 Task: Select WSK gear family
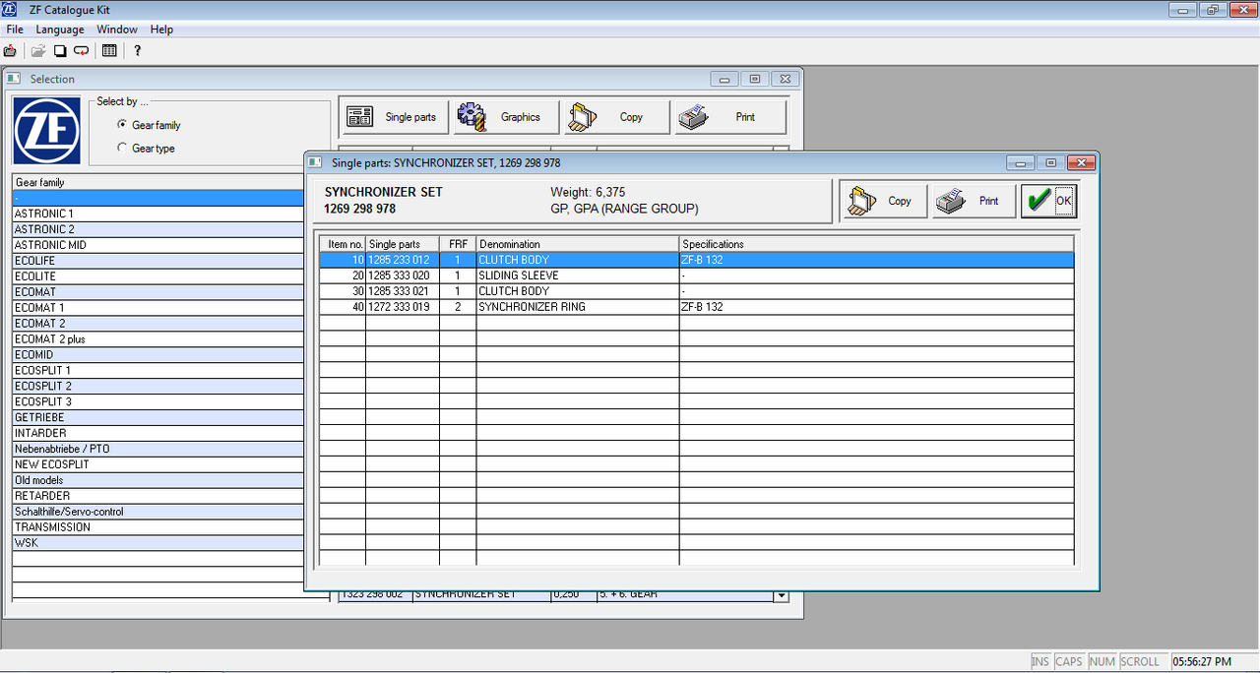pyautogui.click(x=157, y=544)
